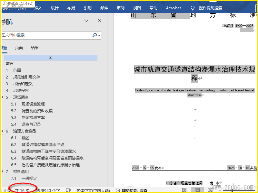Adjust the zoom slider handle

[x=232, y=190]
